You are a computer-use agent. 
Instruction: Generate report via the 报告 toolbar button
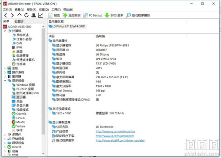tap(54, 15)
